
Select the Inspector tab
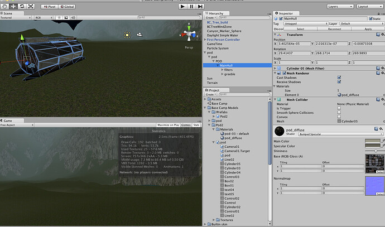point(286,13)
